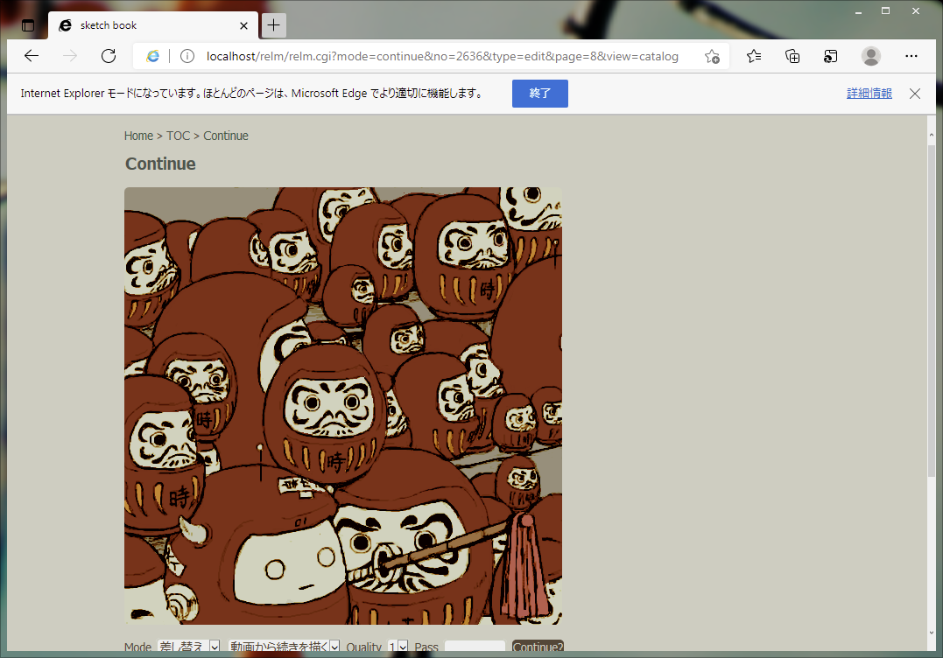Reload the current page

tap(109, 57)
